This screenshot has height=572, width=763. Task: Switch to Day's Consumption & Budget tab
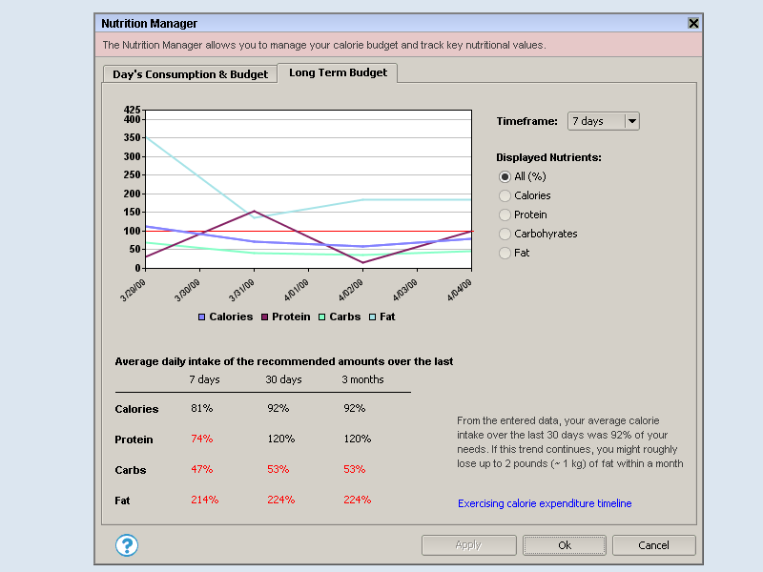(x=190, y=73)
